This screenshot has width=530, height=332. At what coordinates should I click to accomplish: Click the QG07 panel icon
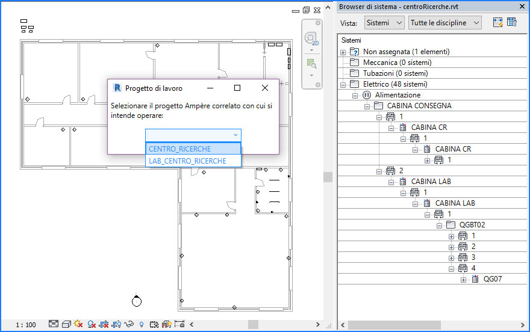[475, 279]
